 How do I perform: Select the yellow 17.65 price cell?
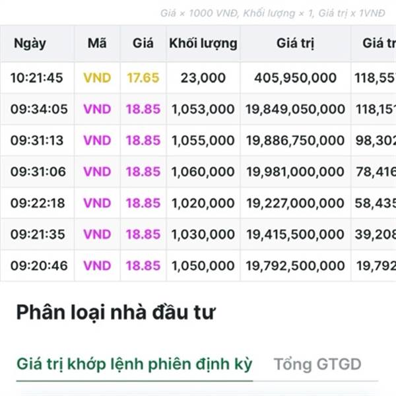143,78
